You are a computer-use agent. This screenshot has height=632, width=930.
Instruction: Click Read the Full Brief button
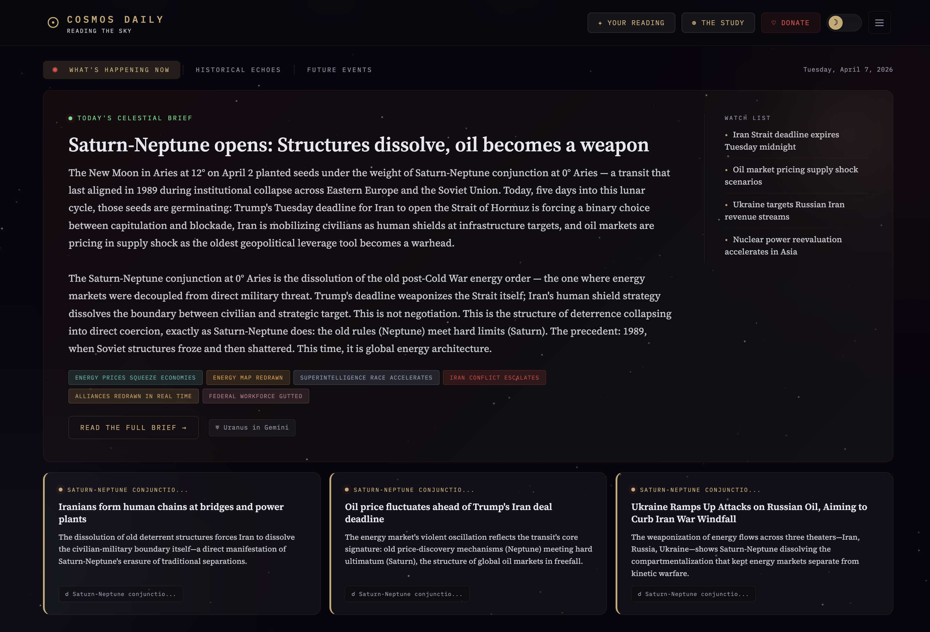pos(133,428)
